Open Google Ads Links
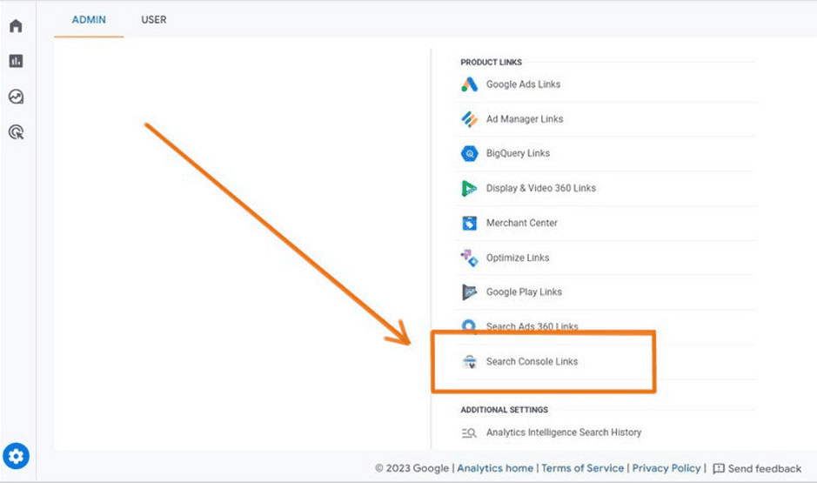The height and width of the screenshot is (483, 817). (523, 84)
